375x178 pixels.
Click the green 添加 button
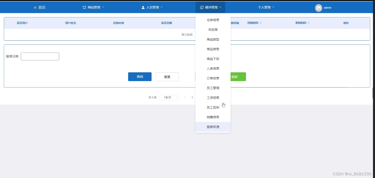coord(238,77)
